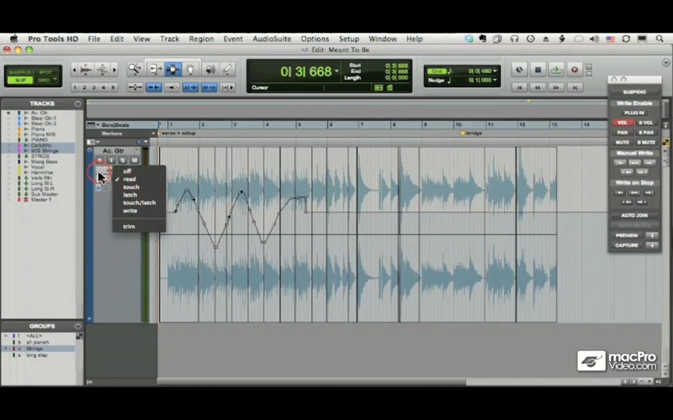The image size is (673, 420).
Task: Return to Zero in transport
Action: [519, 87]
